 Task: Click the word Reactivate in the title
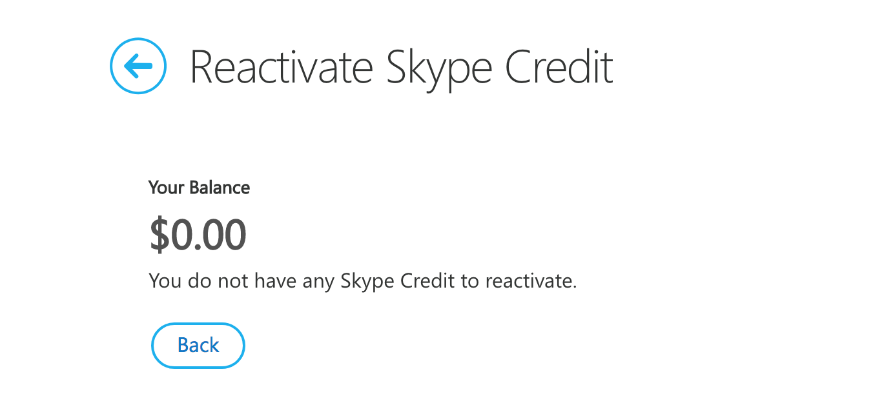pos(282,66)
